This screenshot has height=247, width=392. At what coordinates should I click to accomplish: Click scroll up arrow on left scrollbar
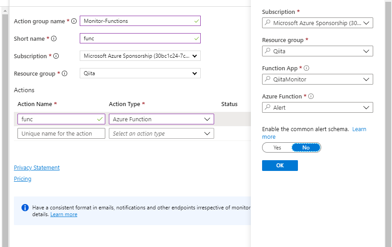pos(5,11)
